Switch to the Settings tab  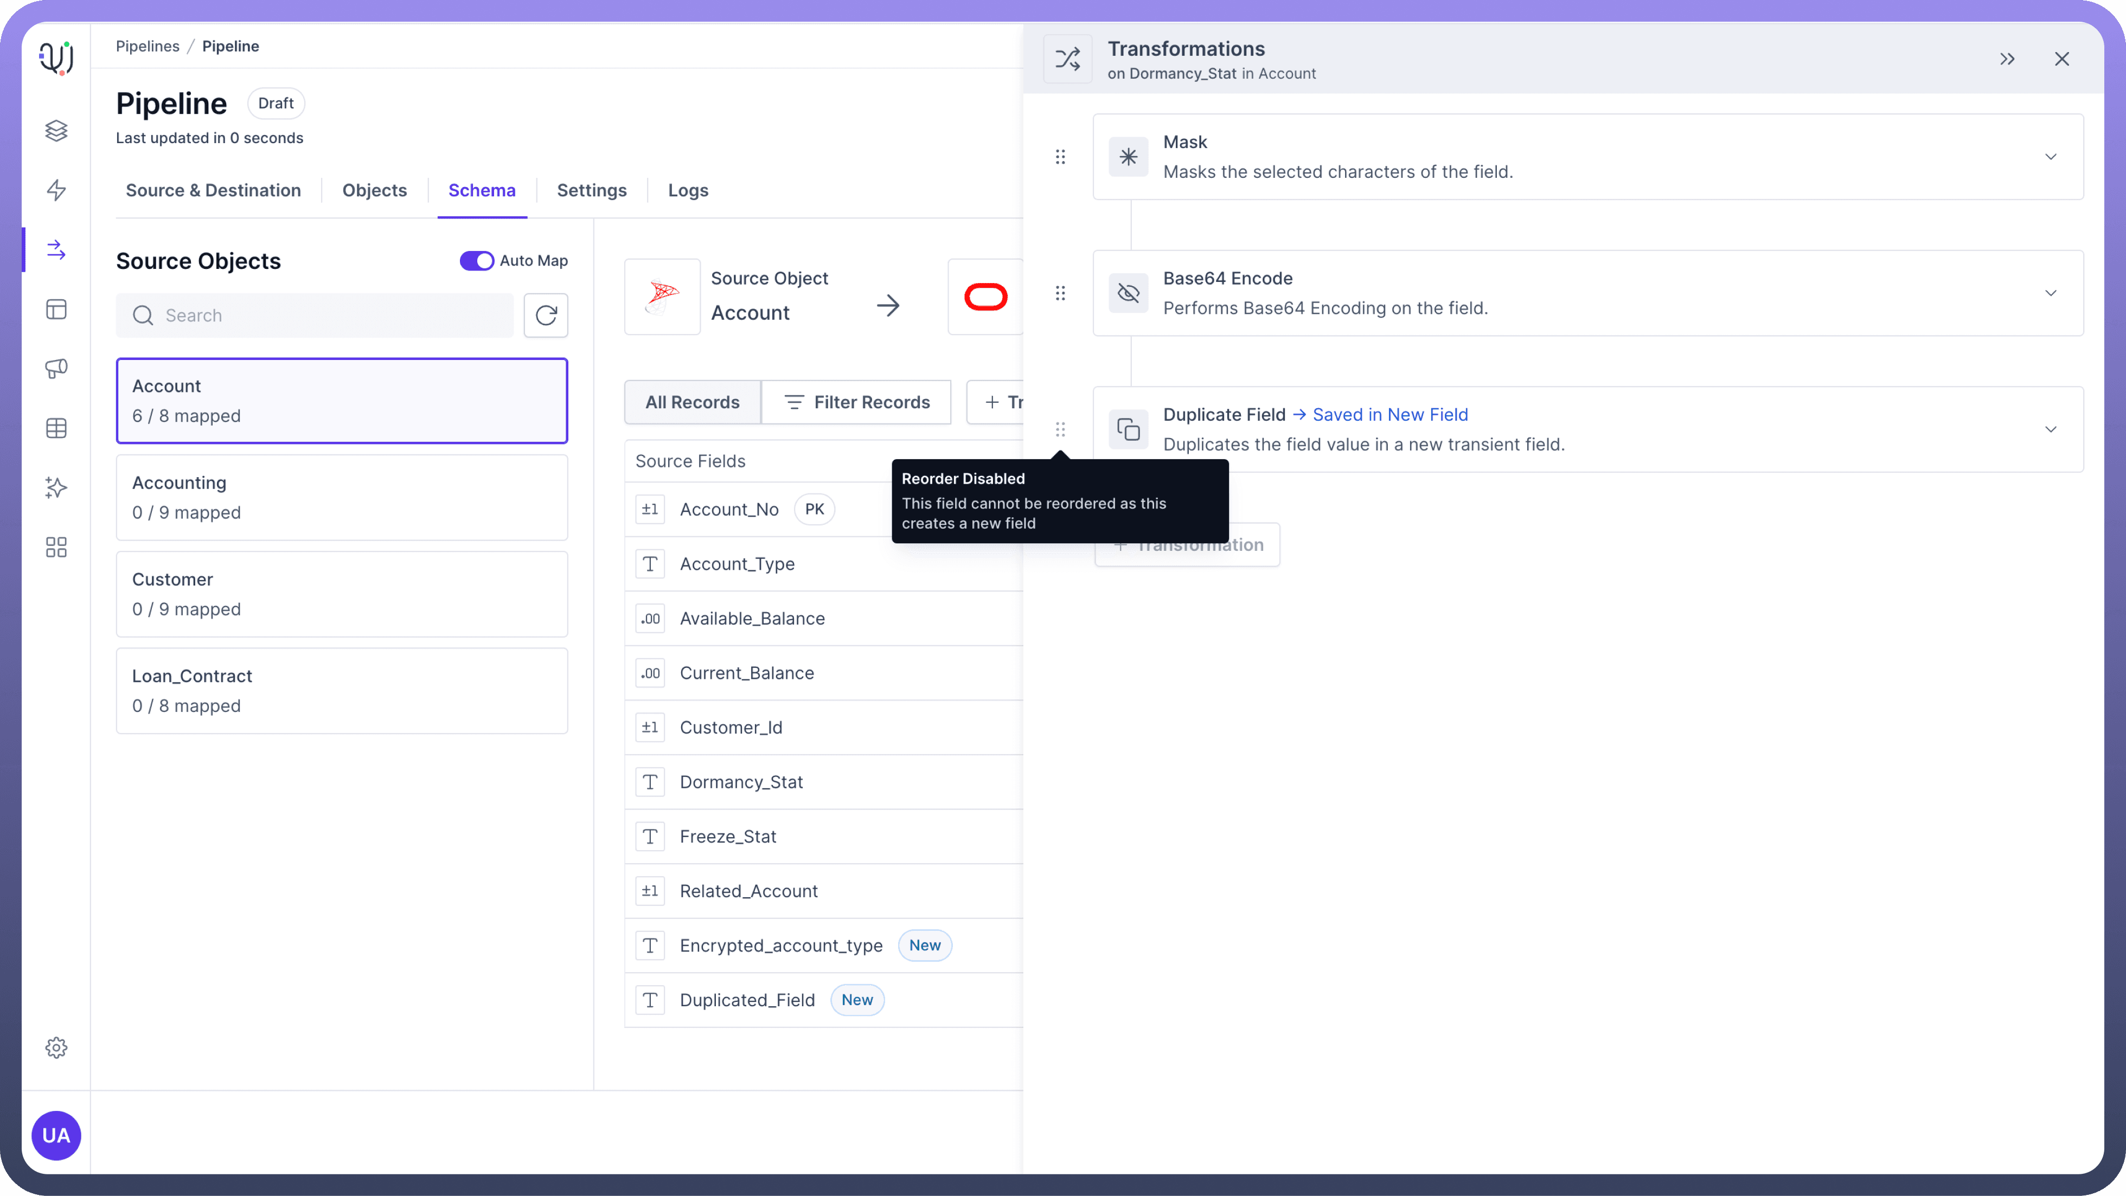pos(591,190)
